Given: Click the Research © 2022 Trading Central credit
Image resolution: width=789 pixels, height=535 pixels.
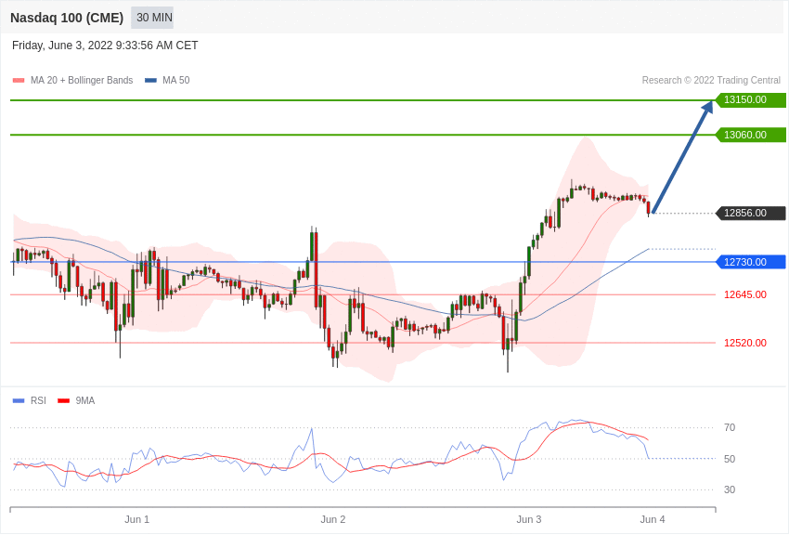Looking at the screenshot, I should (x=711, y=80).
